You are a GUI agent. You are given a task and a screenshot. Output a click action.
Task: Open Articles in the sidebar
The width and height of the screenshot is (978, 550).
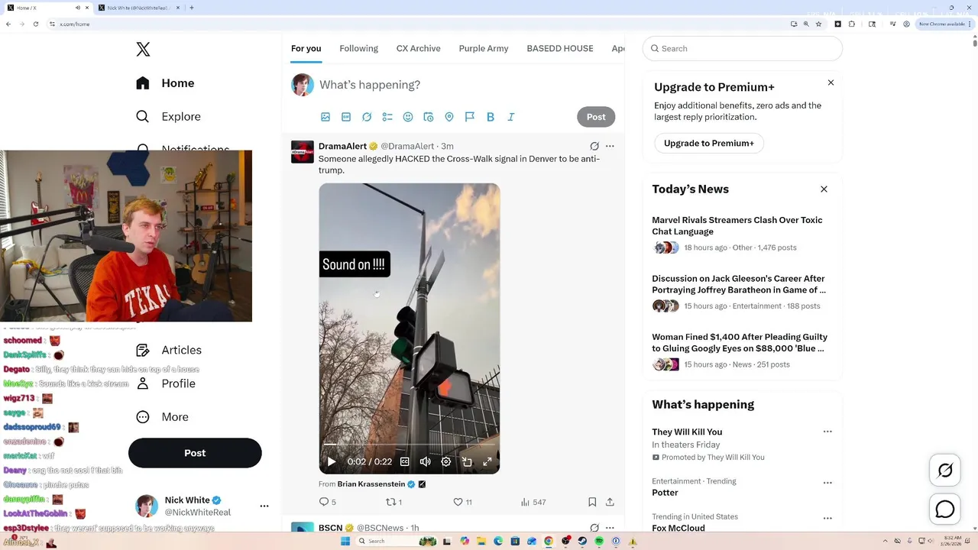coord(169,350)
